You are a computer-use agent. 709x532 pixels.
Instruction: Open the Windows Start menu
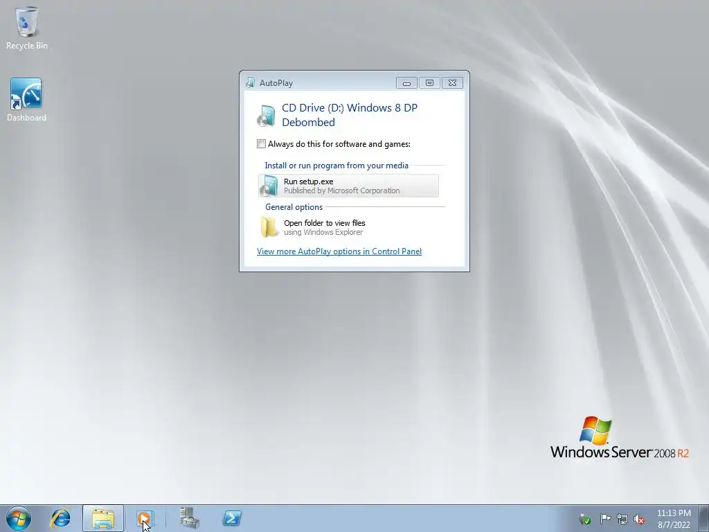click(18, 518)
